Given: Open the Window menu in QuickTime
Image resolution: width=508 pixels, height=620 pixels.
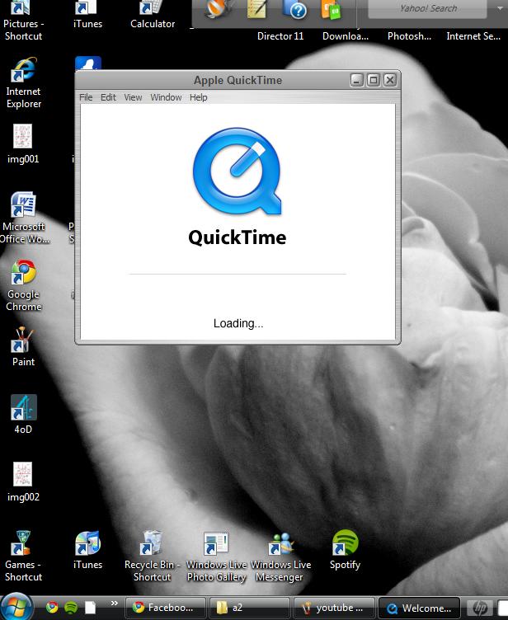Looking at the screenshot, I should [166, 97].
